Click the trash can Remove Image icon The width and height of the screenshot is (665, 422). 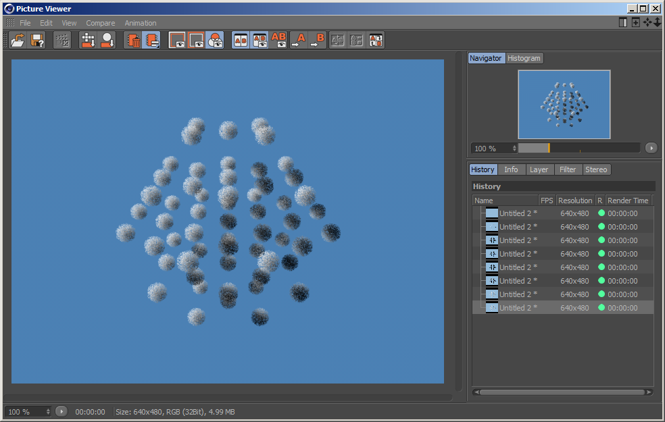point(133,41)
